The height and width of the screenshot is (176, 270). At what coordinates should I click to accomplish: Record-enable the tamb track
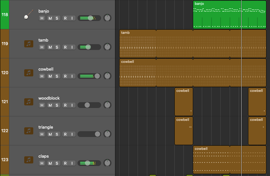click(65, 47)
